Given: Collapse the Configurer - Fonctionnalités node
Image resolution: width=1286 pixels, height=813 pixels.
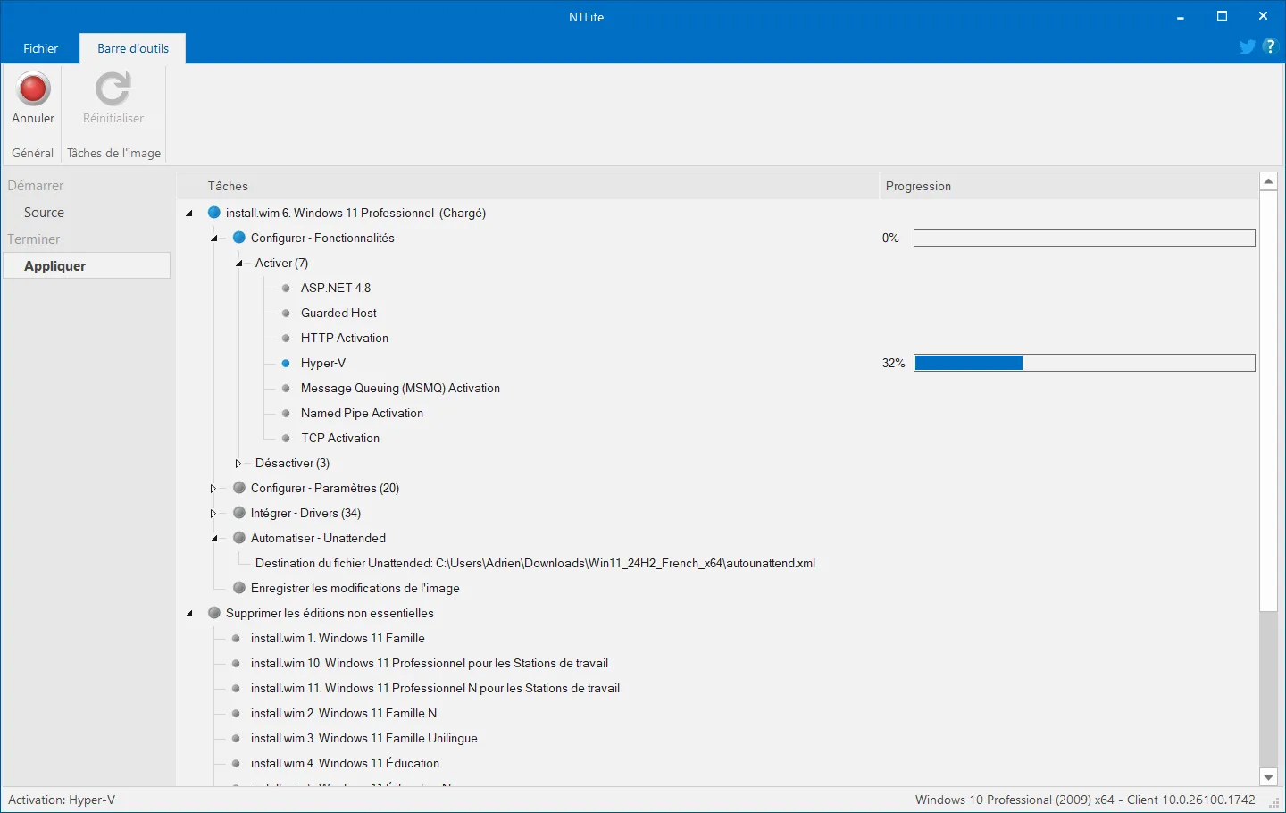Looking at the screenshot, I should (x=214, y=239).
